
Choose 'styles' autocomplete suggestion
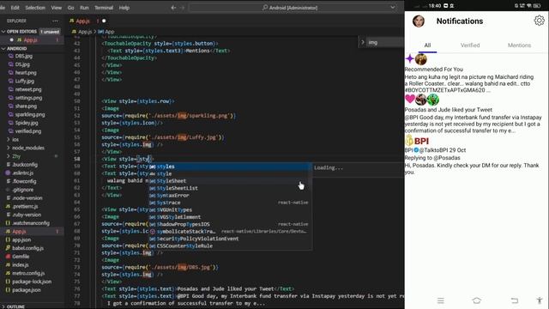[x=230, y=167]
